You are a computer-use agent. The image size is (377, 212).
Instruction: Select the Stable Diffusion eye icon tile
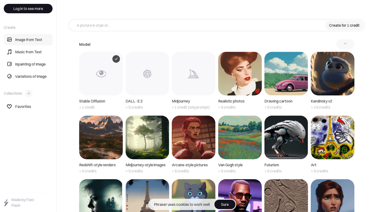click(x=101, y=74)
